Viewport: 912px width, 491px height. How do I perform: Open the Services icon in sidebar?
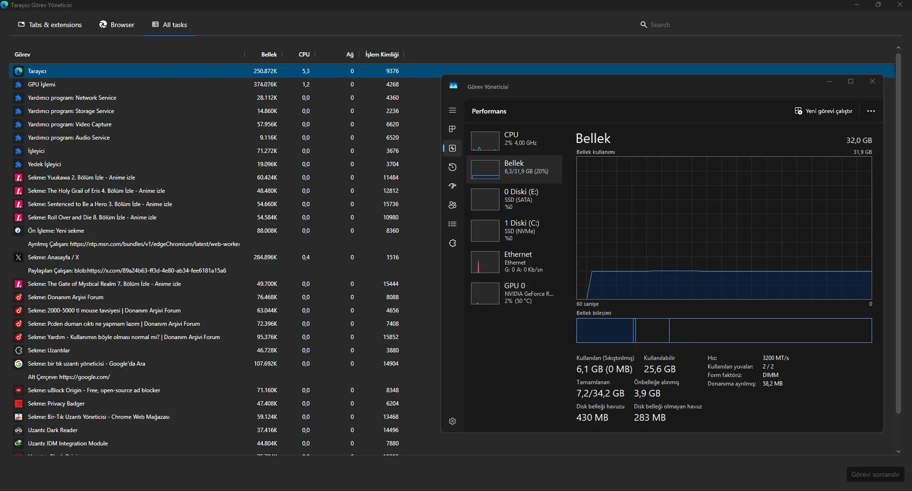[452, 243]
